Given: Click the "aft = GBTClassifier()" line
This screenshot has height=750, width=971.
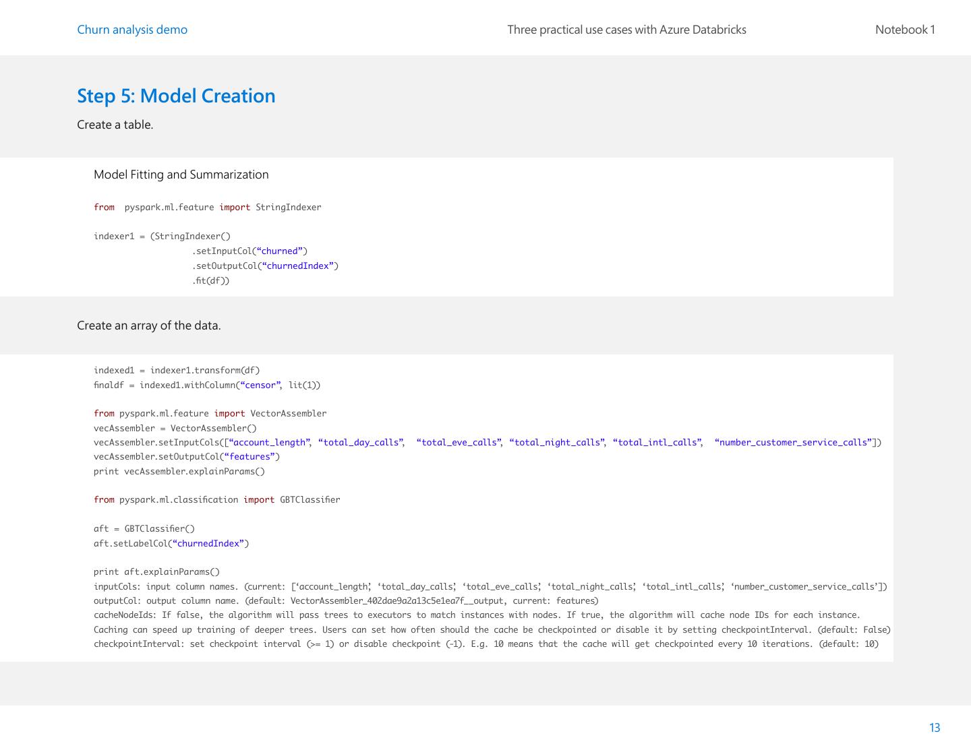Looking at the screenshot, I should [x=144, y=529].
